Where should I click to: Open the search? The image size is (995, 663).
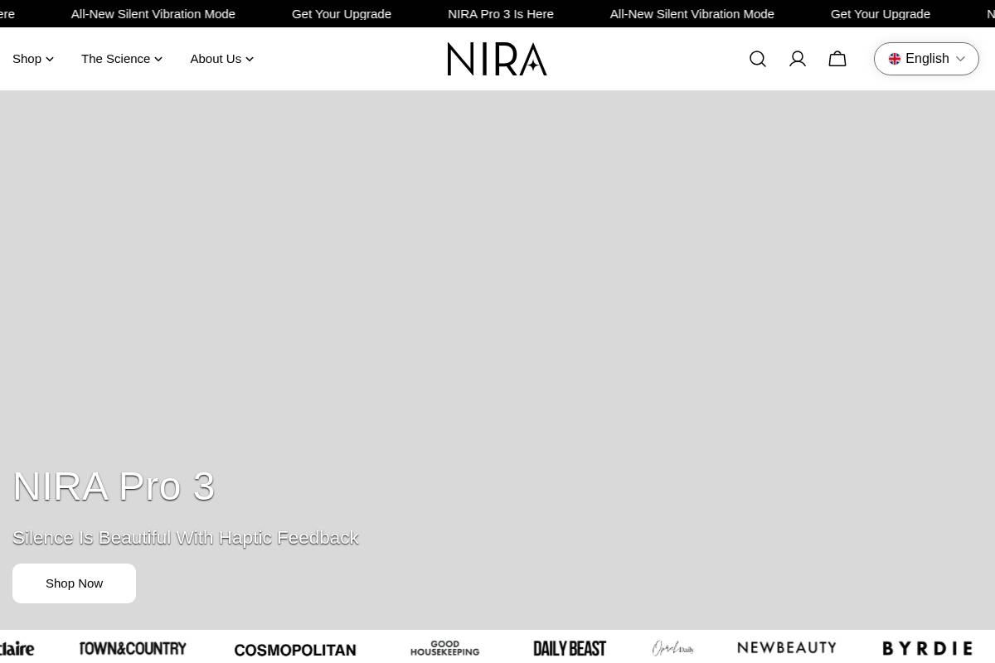point(757,58)
